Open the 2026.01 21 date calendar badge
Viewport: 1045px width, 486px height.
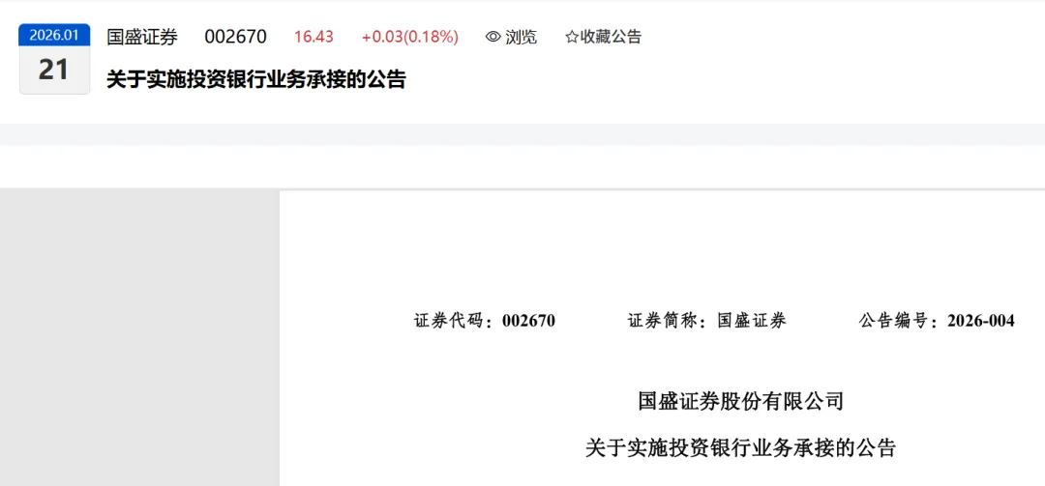point(54,59)
